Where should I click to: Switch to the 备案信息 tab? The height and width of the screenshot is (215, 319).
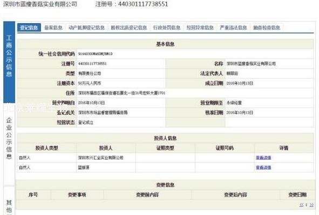coord(53,28)
